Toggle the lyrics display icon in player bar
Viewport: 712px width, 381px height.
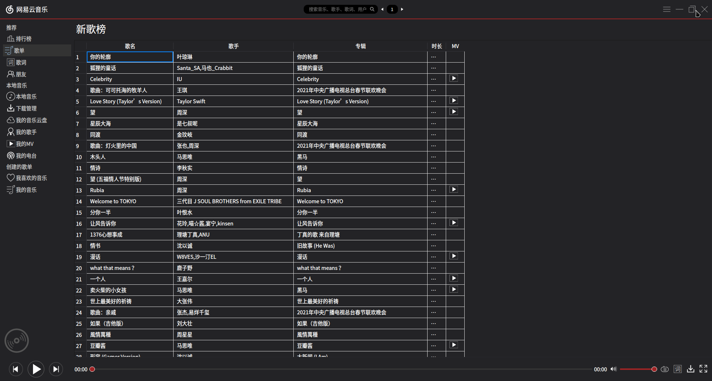(678, 369)
